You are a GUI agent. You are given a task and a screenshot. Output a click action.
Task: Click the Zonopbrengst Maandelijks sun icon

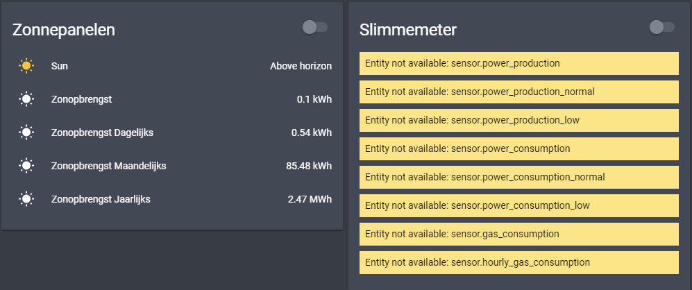click(x=26, y=166)
